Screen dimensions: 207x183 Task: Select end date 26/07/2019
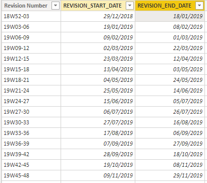170,112
